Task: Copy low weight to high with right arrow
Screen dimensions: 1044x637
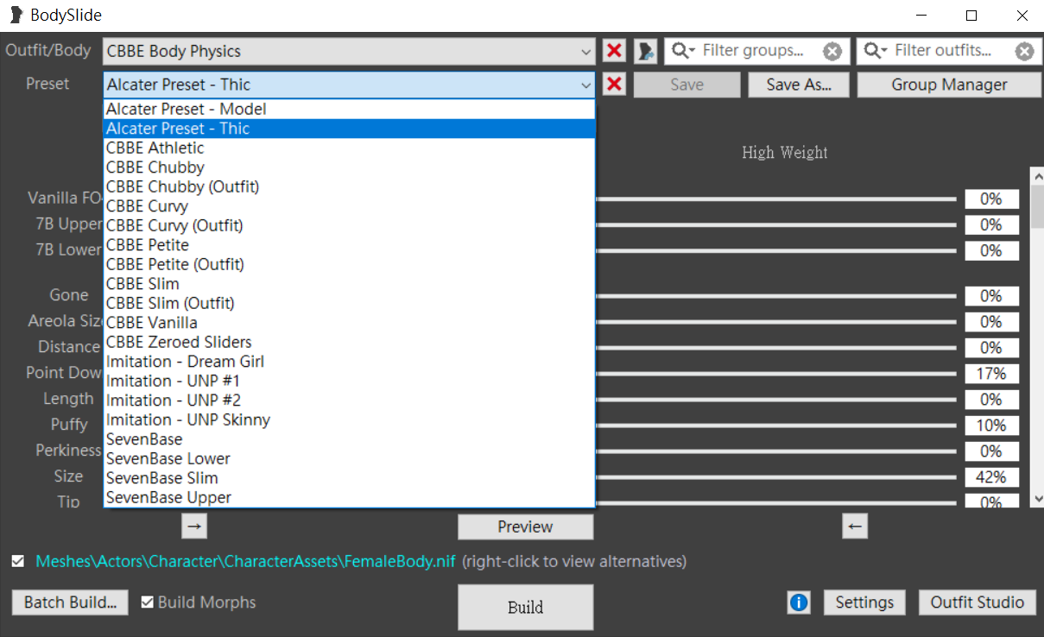Action: click(194, 526)
